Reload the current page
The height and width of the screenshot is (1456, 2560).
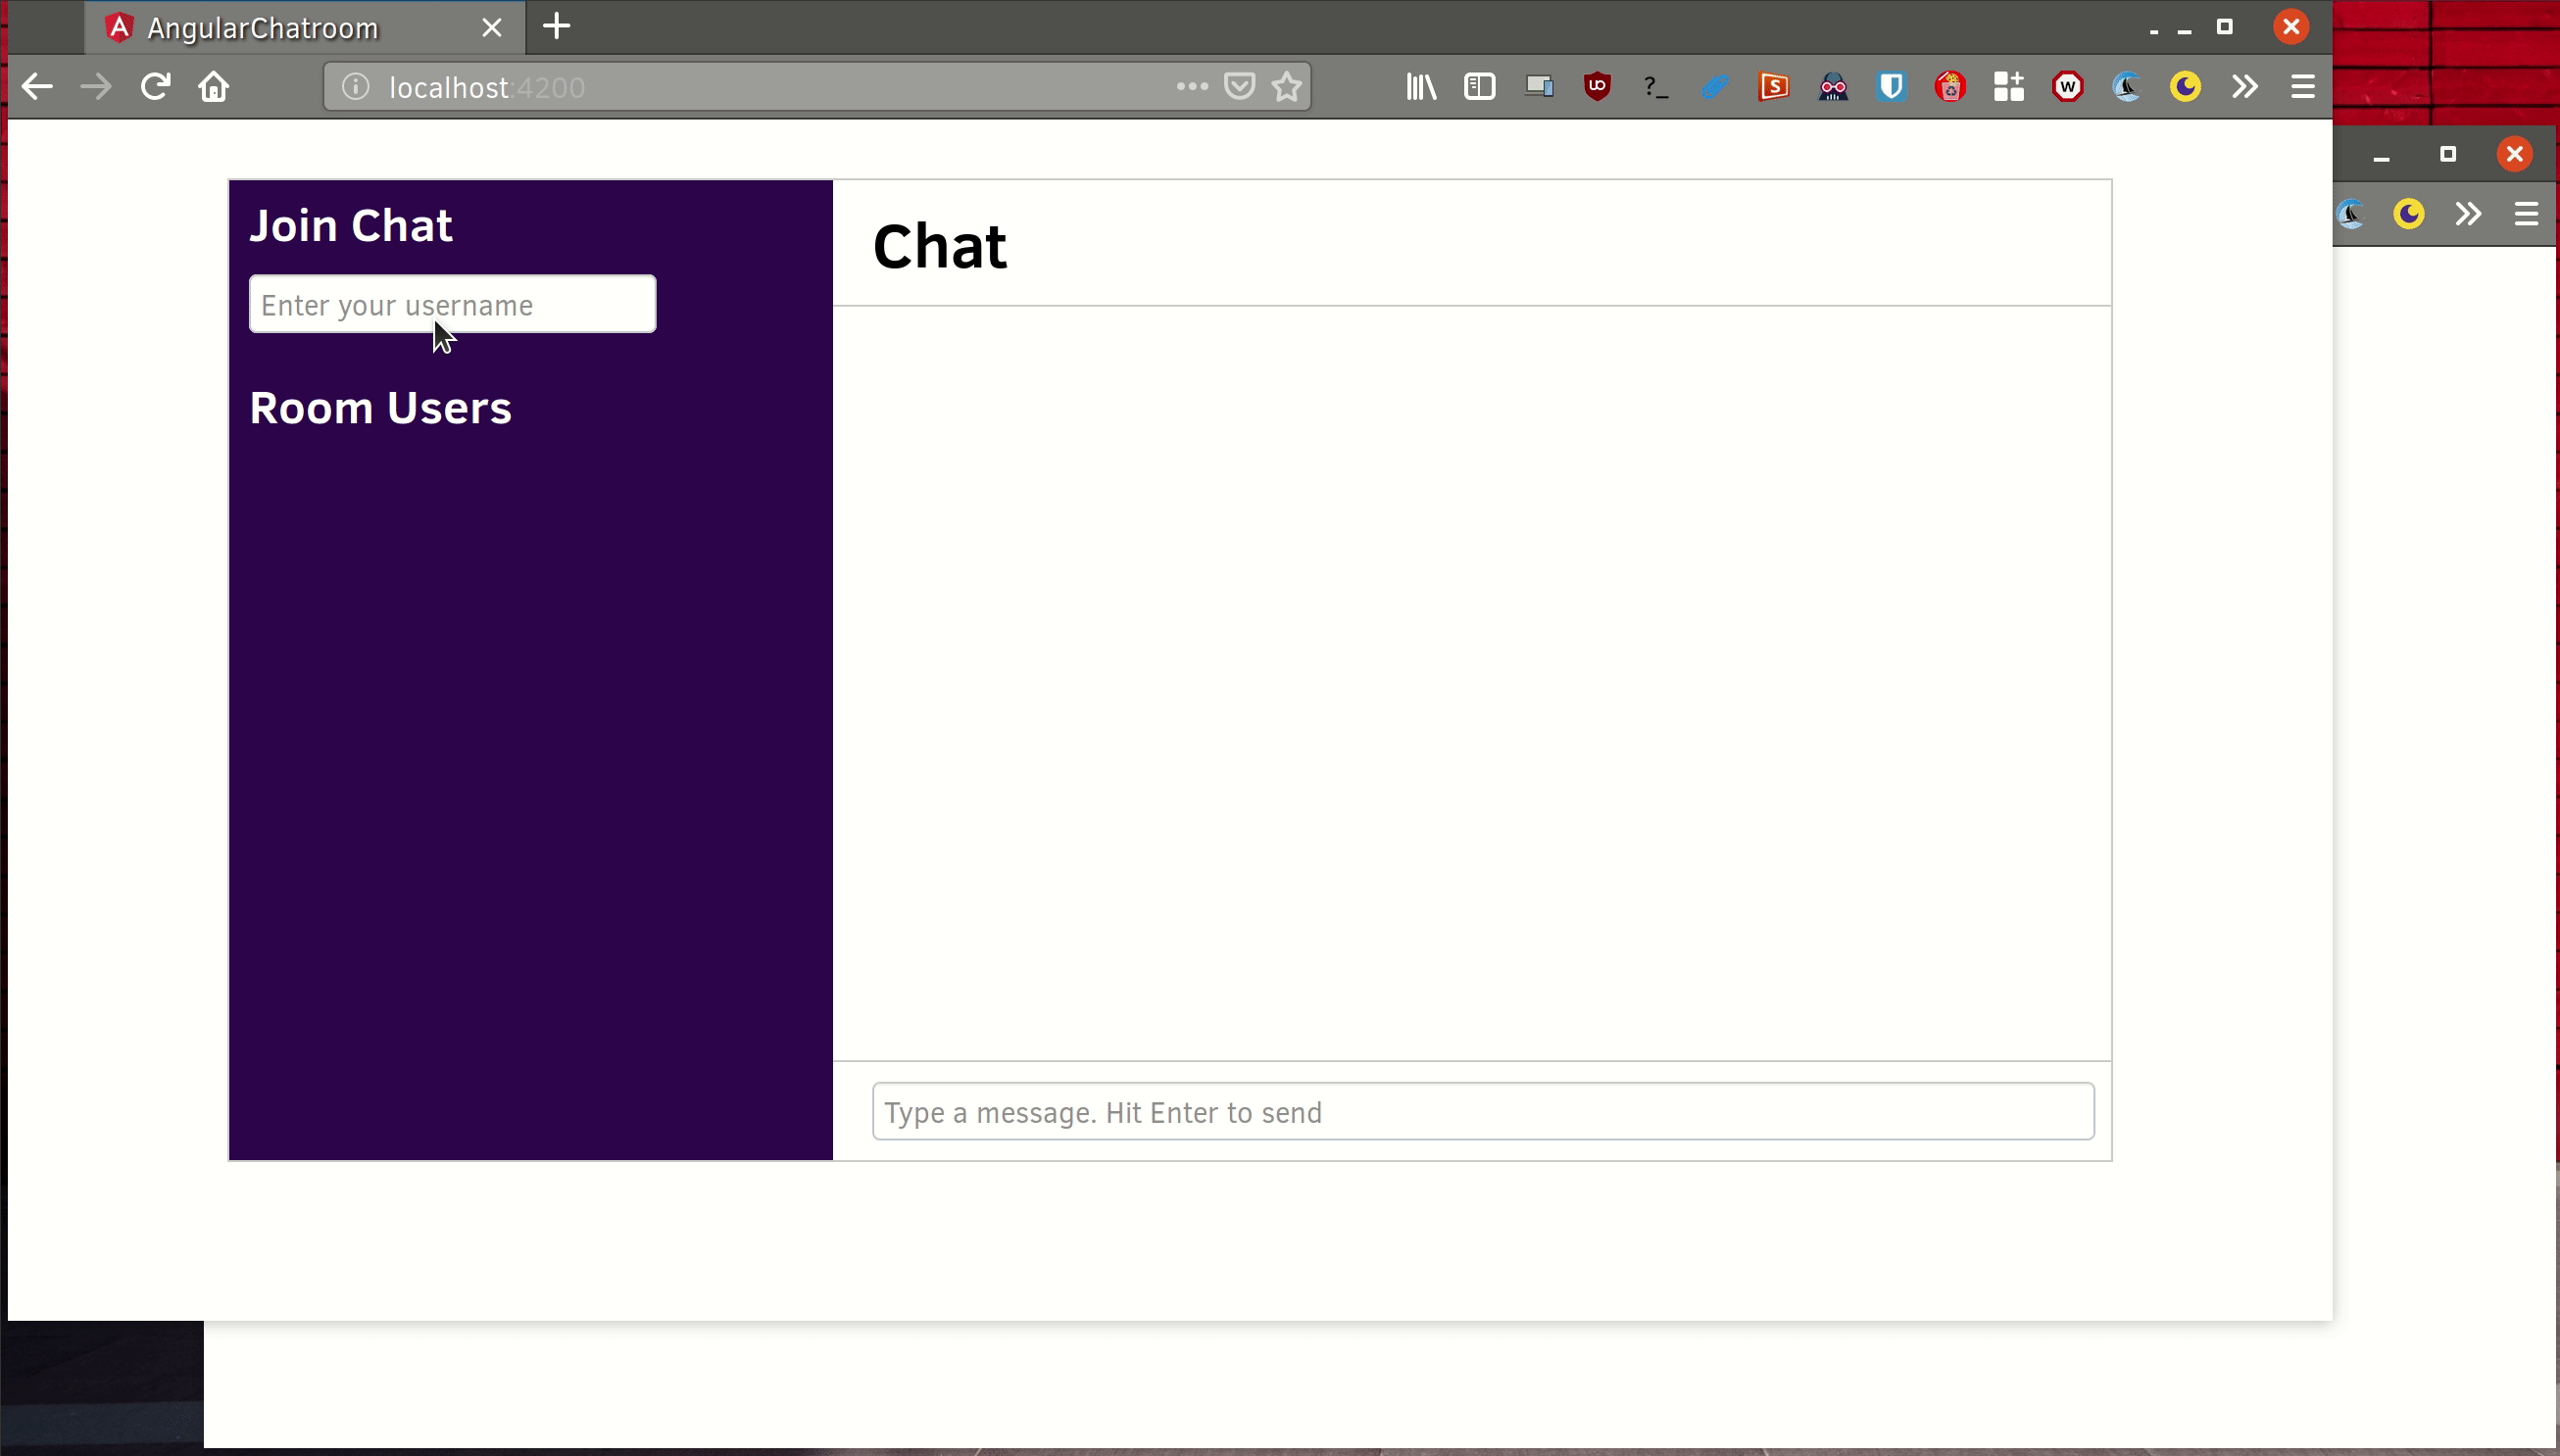tap(155, 87)
